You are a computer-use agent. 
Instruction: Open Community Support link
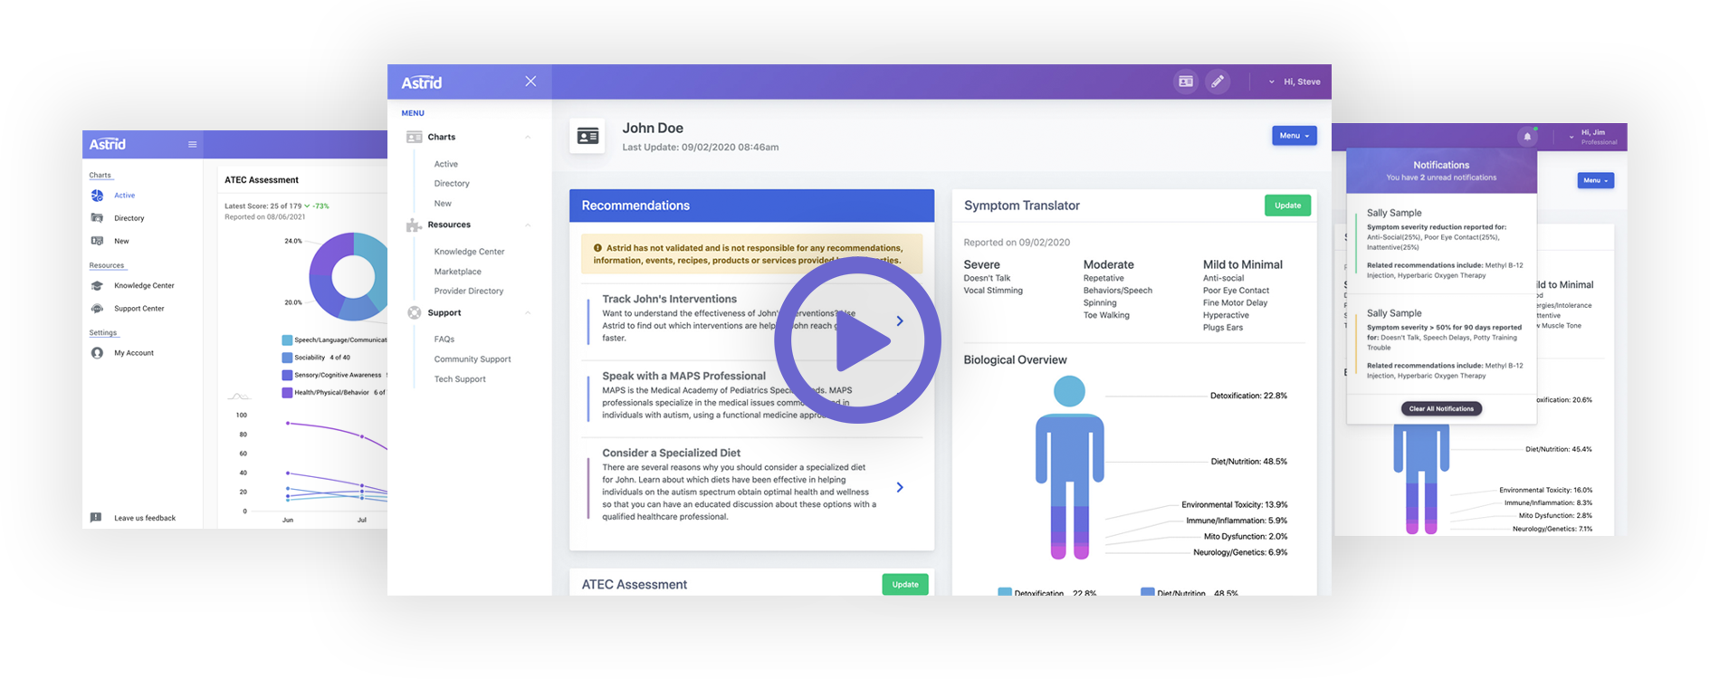click(473, 359)
